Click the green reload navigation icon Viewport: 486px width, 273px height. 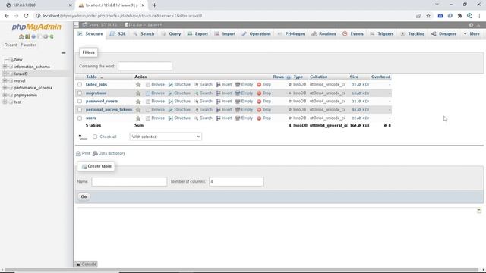[x=52, y=36]
